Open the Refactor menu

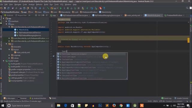tap(39, 4)
